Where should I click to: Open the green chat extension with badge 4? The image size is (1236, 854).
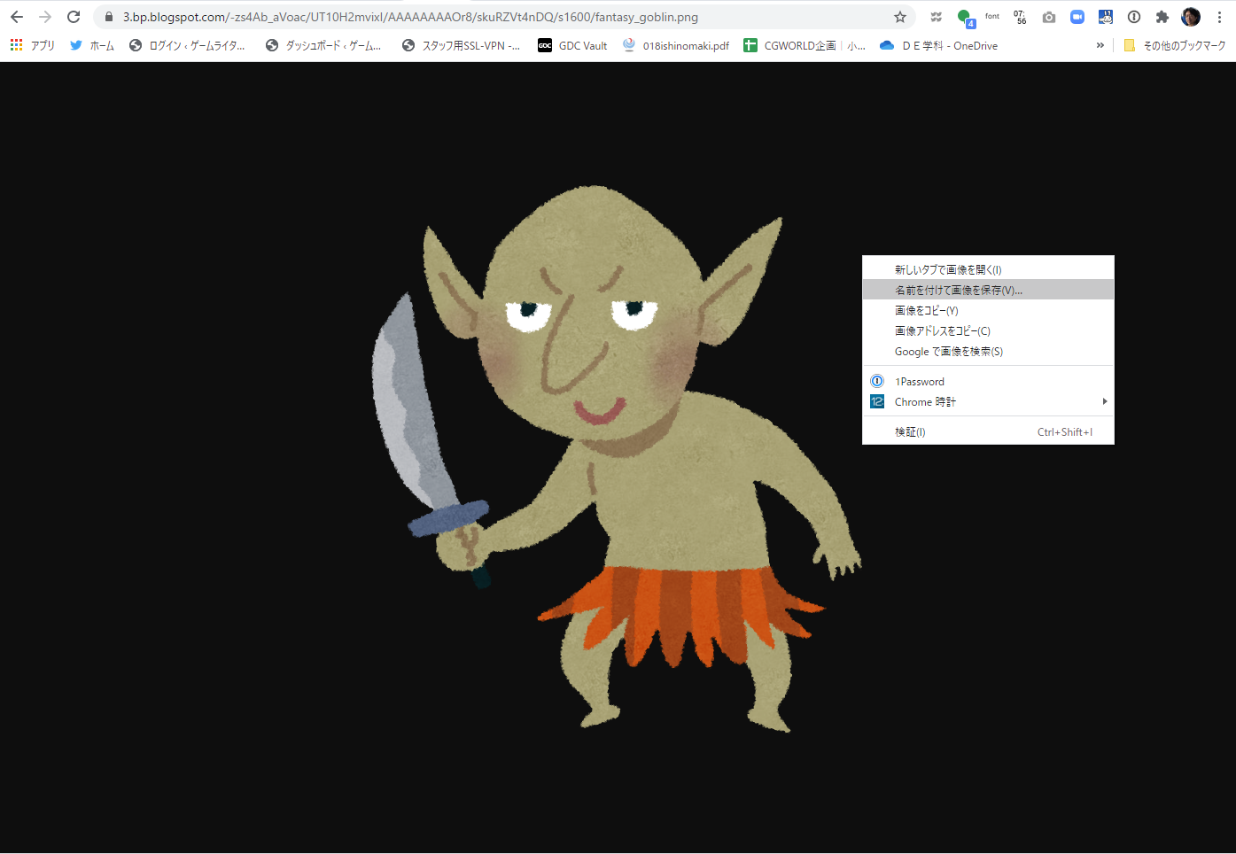pos(965,18)
